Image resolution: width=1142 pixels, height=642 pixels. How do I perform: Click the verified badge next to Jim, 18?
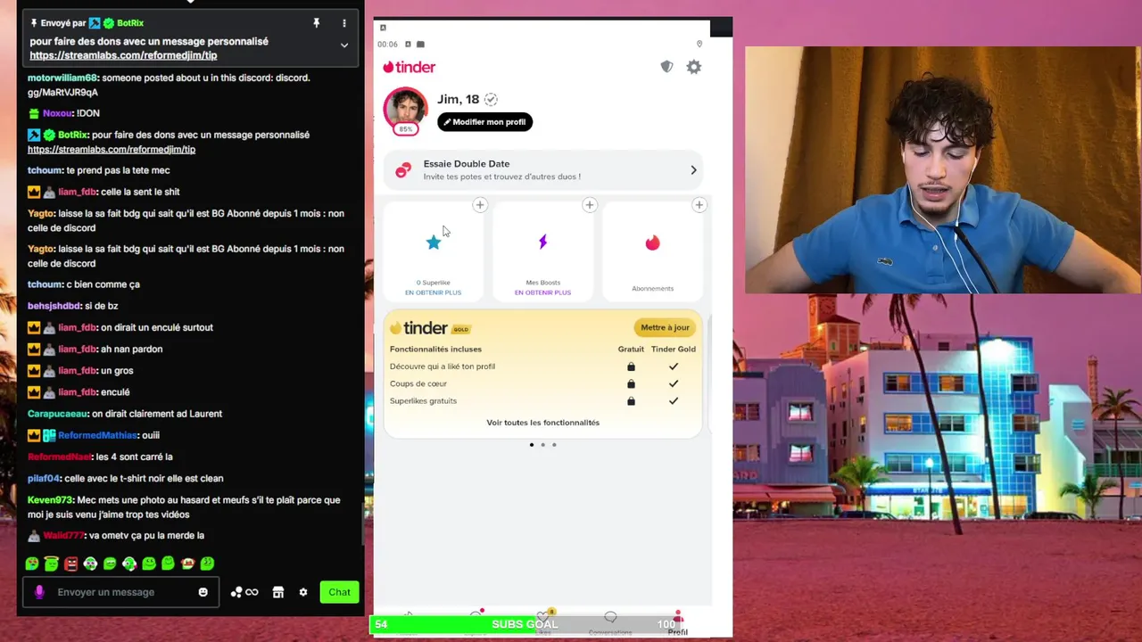tap(491, 99)
